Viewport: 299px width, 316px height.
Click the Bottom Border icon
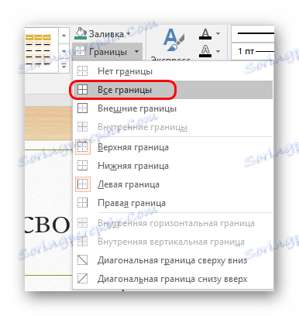tap(83, 166)
